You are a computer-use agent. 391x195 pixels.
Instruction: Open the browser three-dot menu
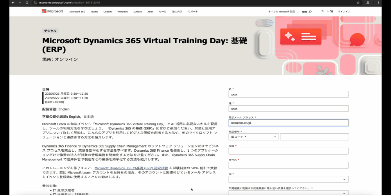pos(378,2)
